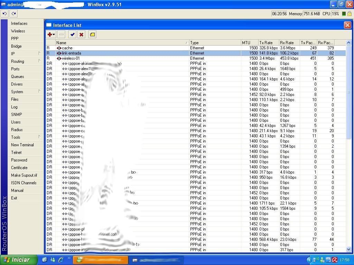Screen dimensions: 354x265
Task: Open the Windows Iniciar start menu
Action: point(19,260)
